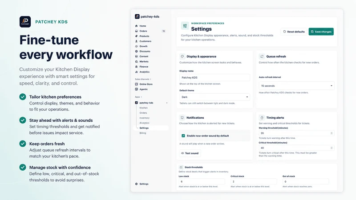Click the Test sound button

pos(190,153)
